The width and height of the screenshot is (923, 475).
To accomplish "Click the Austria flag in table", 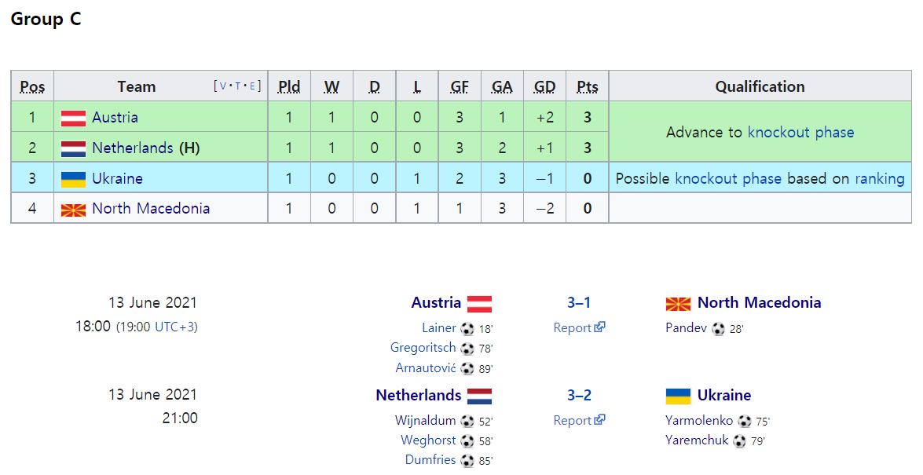I will [x=73, y=119].
